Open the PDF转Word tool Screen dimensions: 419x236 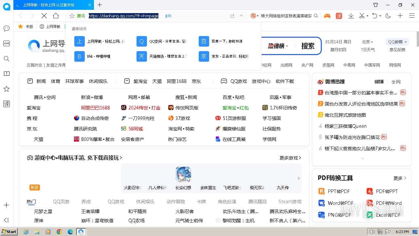coord(384,203)
